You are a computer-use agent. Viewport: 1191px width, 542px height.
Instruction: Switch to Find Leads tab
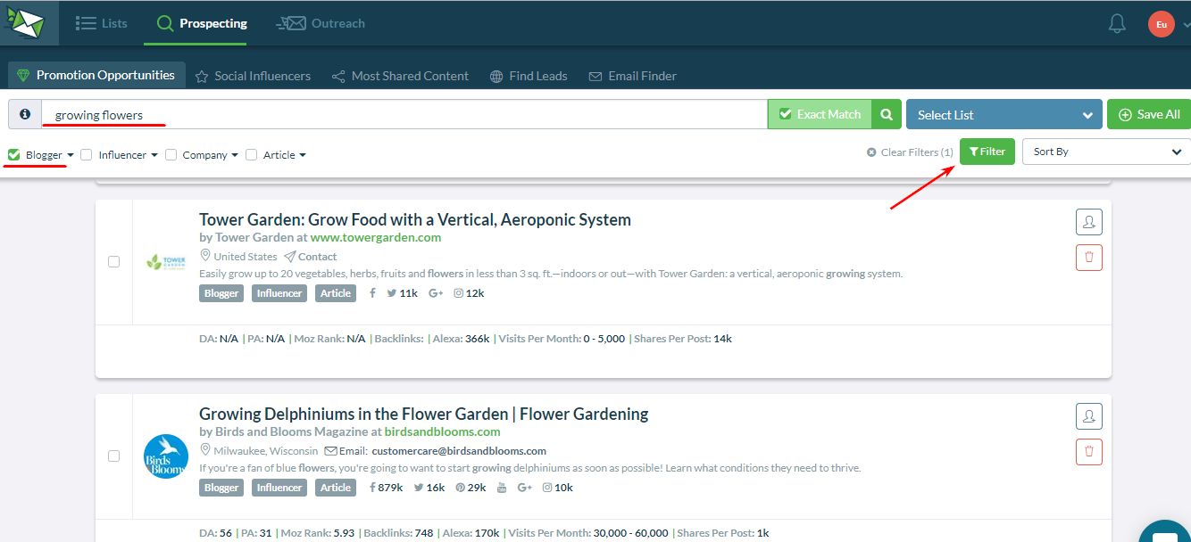pos(529,76)
